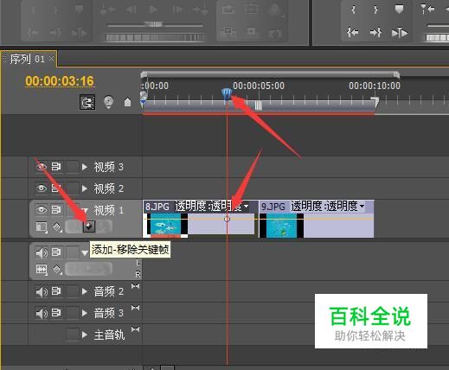Click the source monitor Overwrite button
This screenshot has height=370, width=449.
coord(251,32)
